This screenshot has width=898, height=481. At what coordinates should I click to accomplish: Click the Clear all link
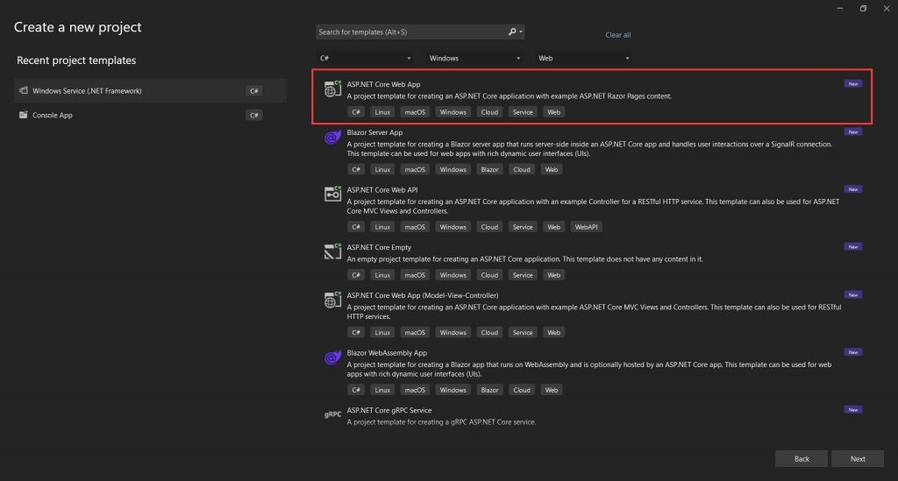[618, 35]
